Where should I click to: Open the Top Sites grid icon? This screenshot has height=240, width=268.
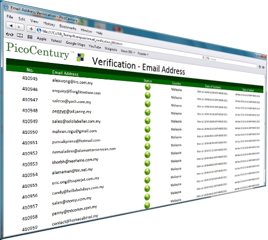pyautogui.click(x=30, y=37)
